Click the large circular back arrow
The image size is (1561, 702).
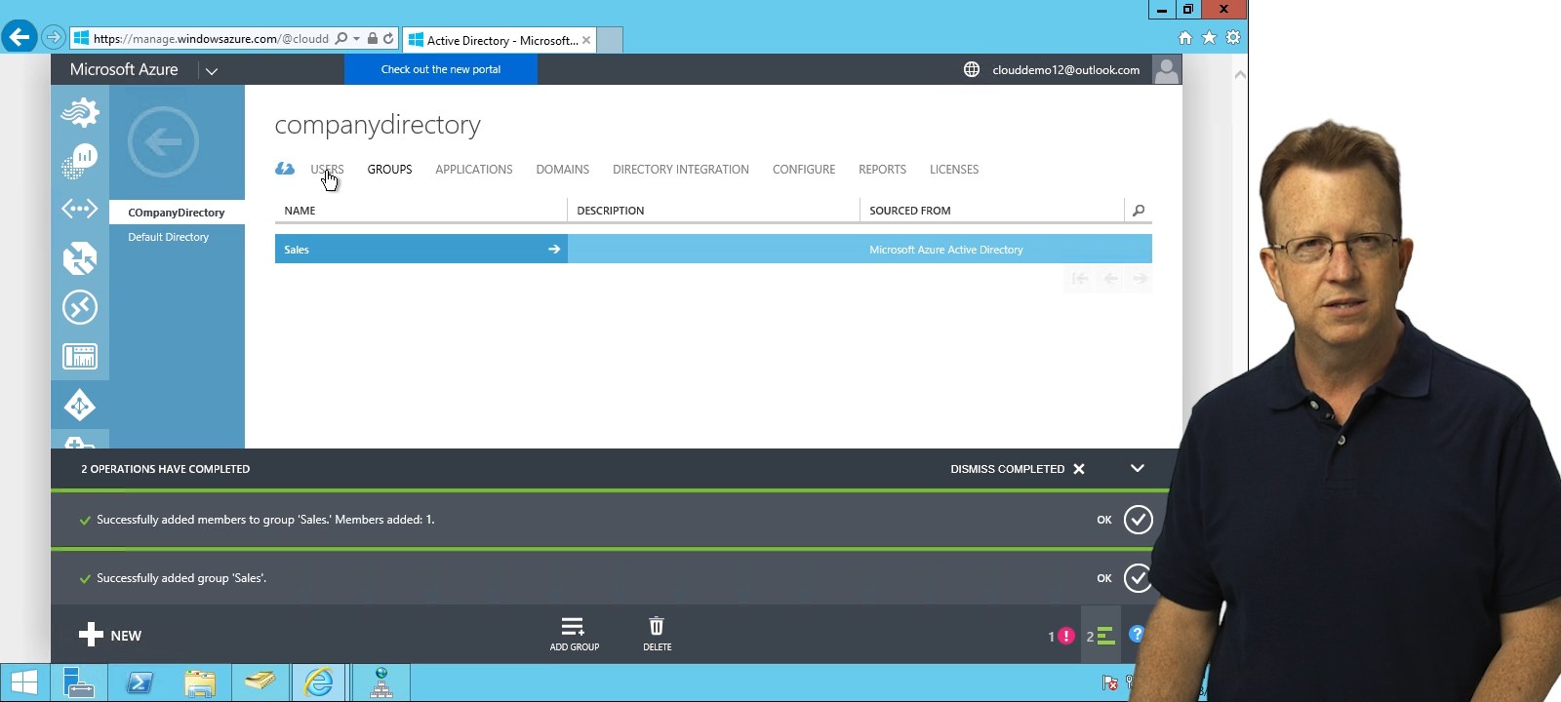coord(163,142)
